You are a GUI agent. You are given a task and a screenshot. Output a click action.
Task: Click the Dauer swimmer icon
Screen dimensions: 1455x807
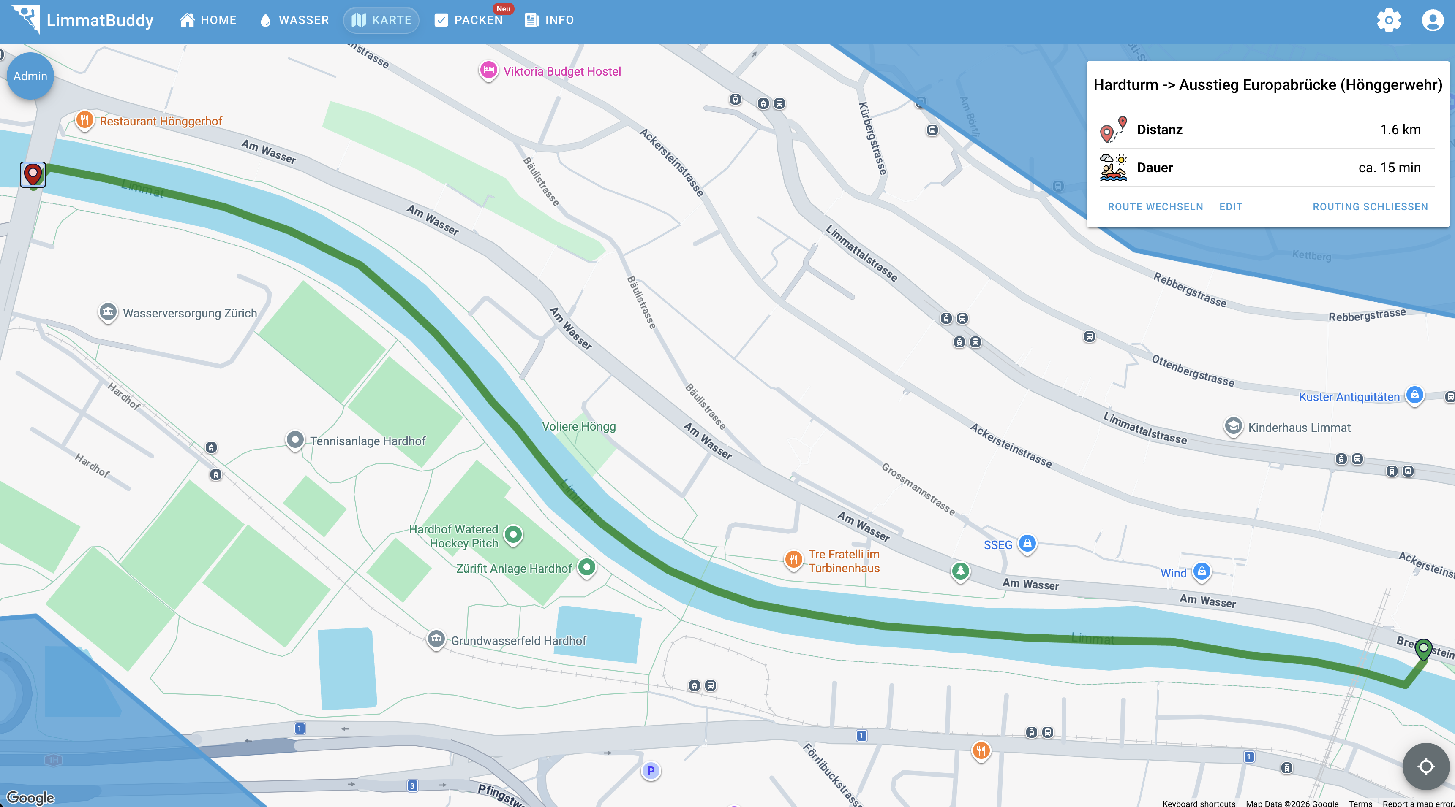click(1113, 168)
